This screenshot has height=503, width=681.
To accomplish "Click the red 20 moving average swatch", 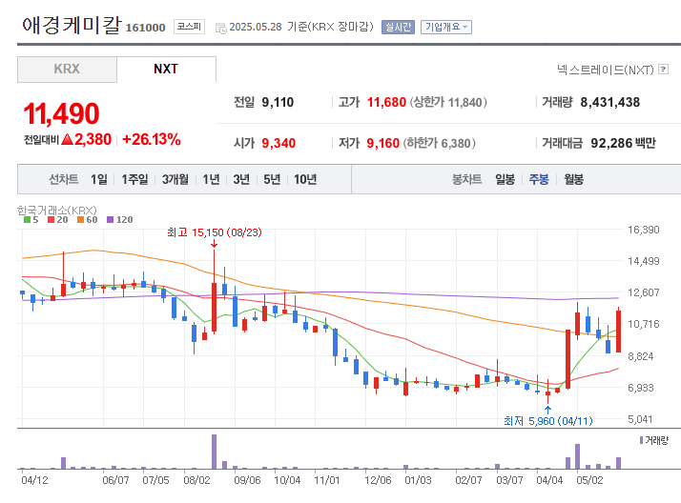I will 51,220.
